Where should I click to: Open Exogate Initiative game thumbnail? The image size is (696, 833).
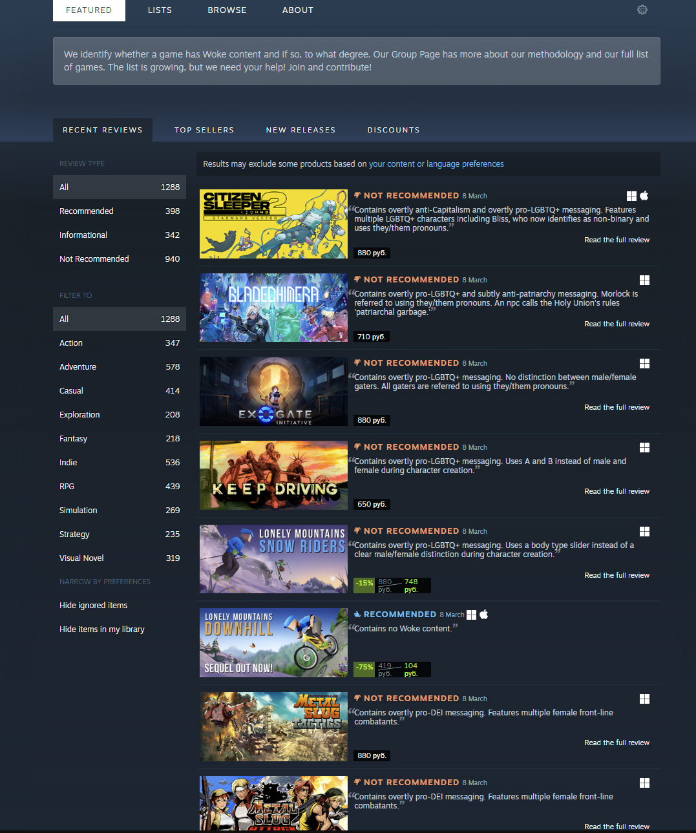click(x=273, y=392)
